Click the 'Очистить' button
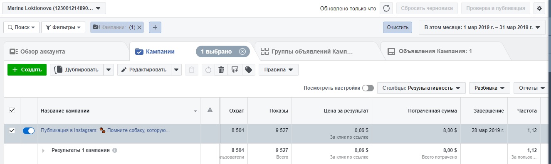The height and width of the screenshot is (164, 551). click(398, 27)
